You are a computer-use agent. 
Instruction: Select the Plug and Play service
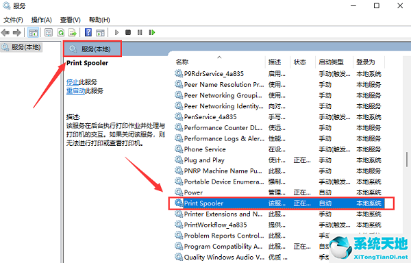279,160
